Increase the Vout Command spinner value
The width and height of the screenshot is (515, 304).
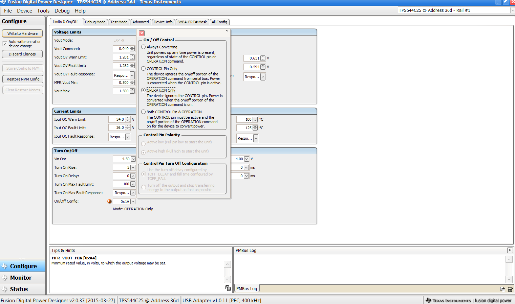(132, 47)
